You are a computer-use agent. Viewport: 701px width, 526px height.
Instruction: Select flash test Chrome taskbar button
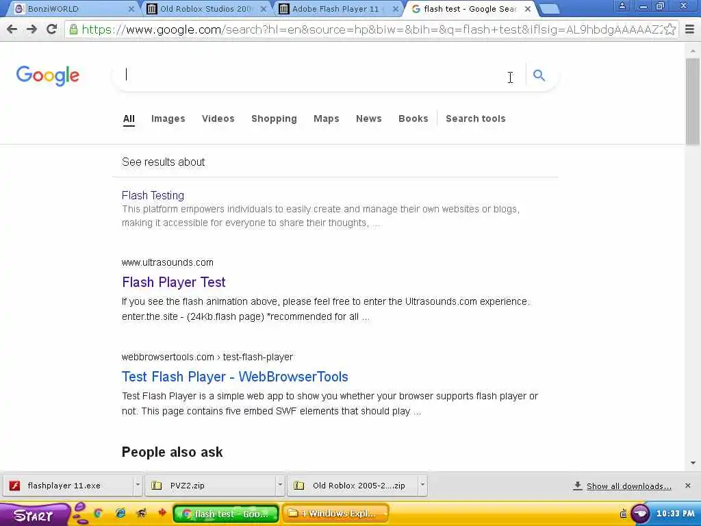click(226, 514)
